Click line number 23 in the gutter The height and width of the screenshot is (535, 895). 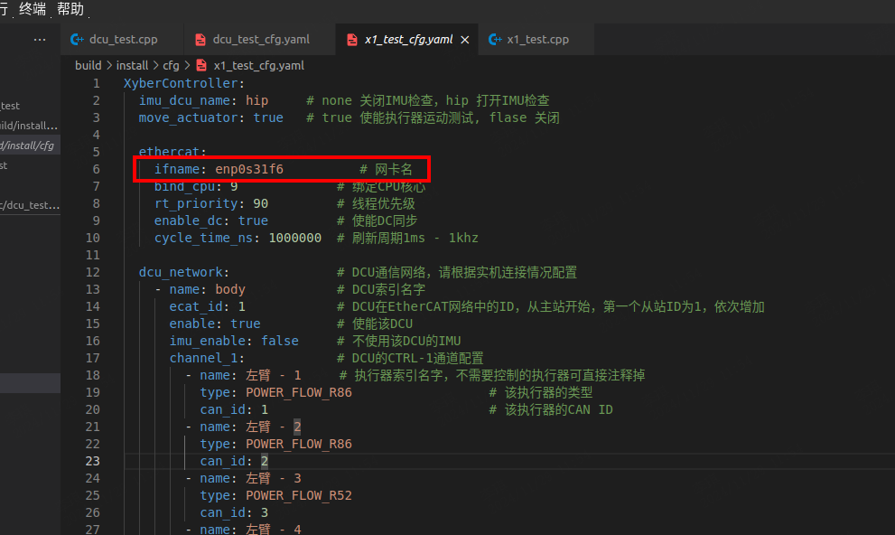click(x=93, y=461)
